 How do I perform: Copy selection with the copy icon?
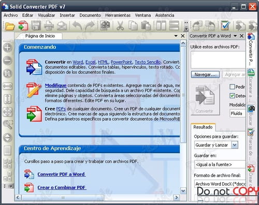tap(133, 25)
